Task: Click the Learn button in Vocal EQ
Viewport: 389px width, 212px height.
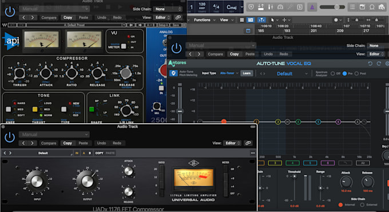Action: click(x=247, y=73)
